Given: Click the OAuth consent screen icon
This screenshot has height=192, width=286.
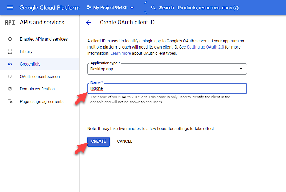Looking at the screenshot, I should 10,76.
